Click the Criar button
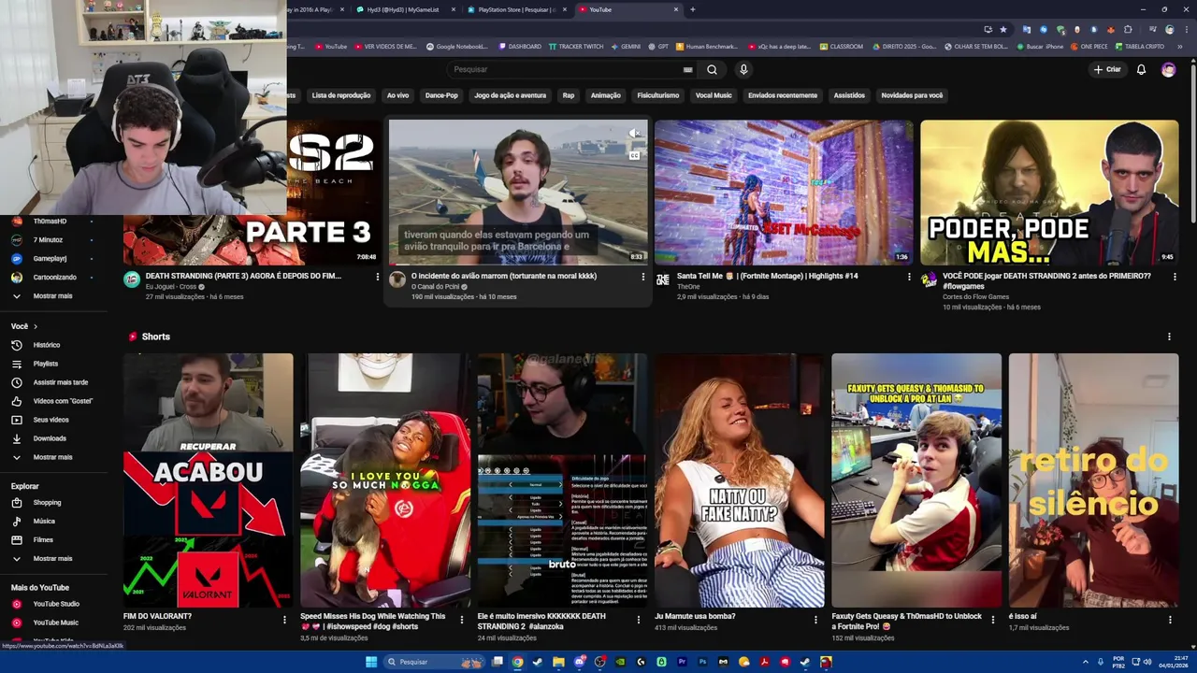This screenshot has height=673, width=1197. click(x=1107, y=69)
